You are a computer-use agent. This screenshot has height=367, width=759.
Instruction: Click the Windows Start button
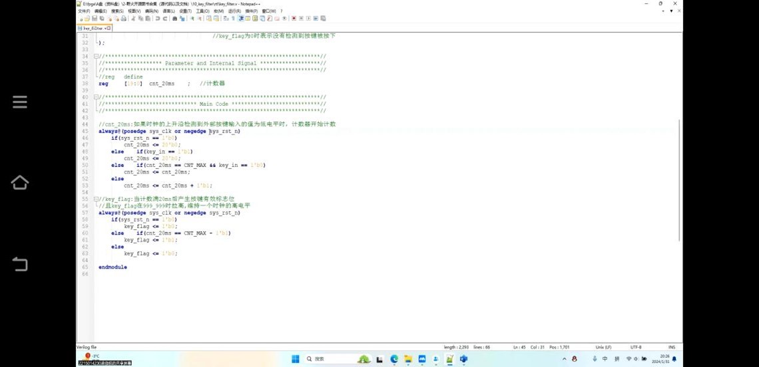coord(295,359)
